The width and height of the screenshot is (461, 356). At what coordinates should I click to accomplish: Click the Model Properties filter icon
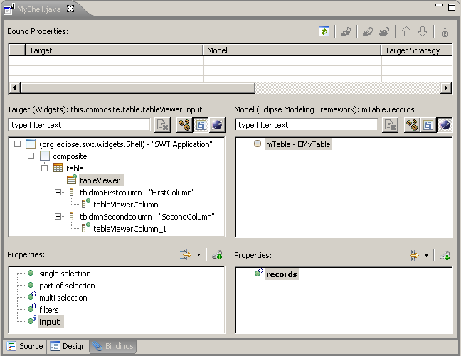pyautogui.click(x=413, y=255)
